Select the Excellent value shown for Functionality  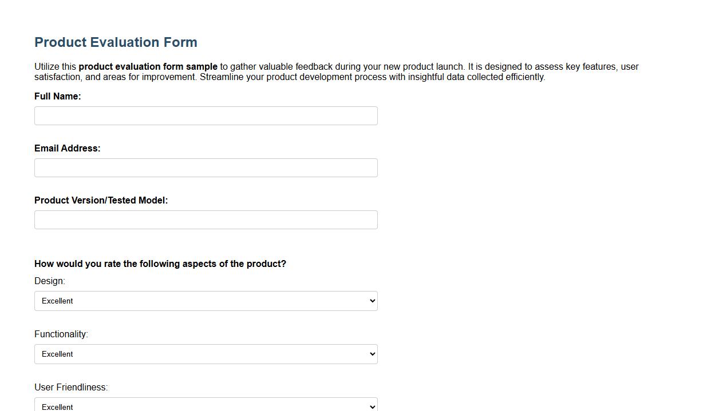click(57, 354)
